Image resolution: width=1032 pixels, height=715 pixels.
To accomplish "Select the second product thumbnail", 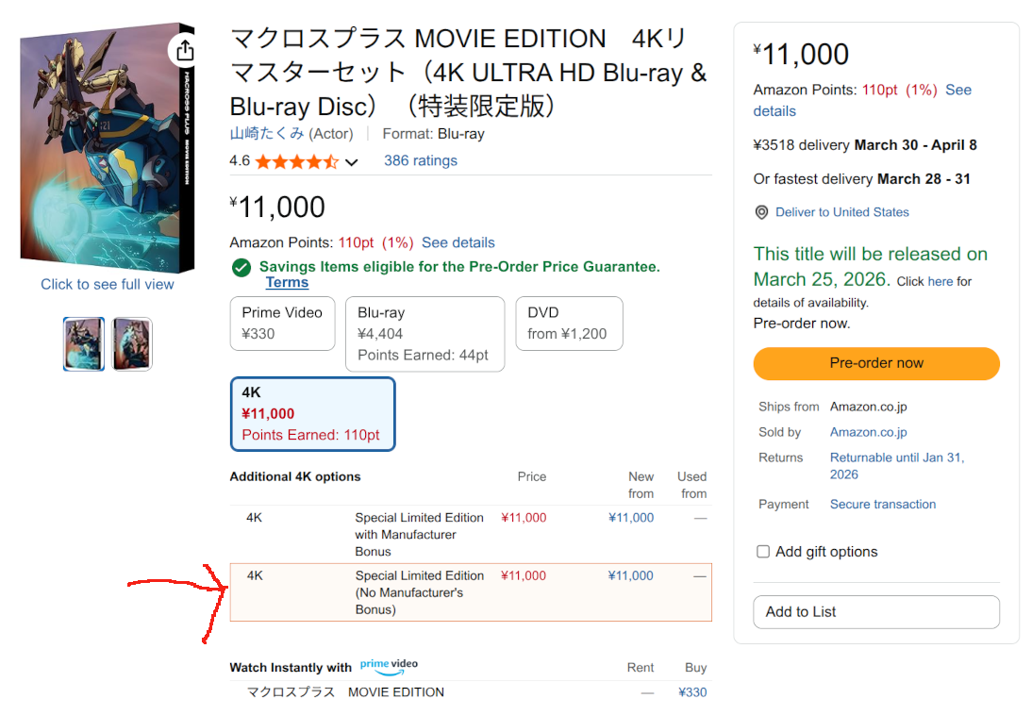I will pyautogui.click(x=131, y=344).
